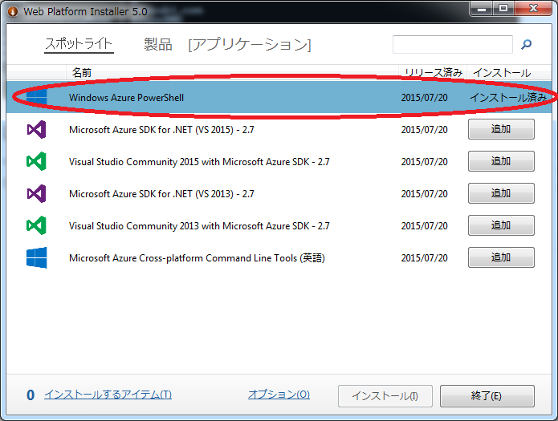Select Microsoft Azure Cross-platform Command Line Tools text
Image resolution: width=558 pixels, height=421 pixels.
coord(197,257)
